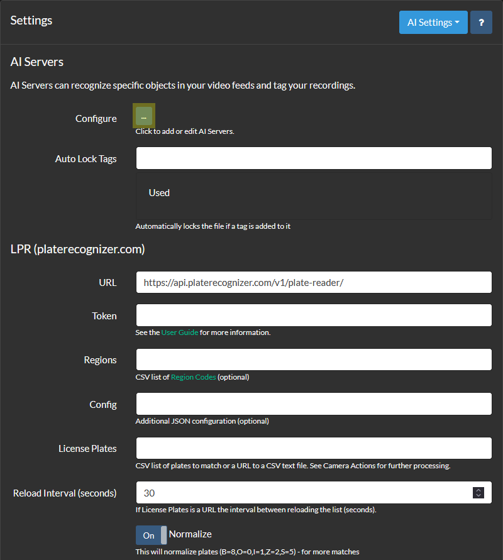Viewport: 503px width, 560px height.
Task: Click into the LPR URL field
Action: 314,282
